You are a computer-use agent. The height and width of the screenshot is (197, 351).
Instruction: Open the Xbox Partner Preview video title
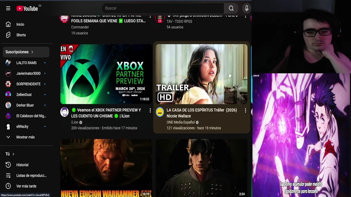point(107,113)
